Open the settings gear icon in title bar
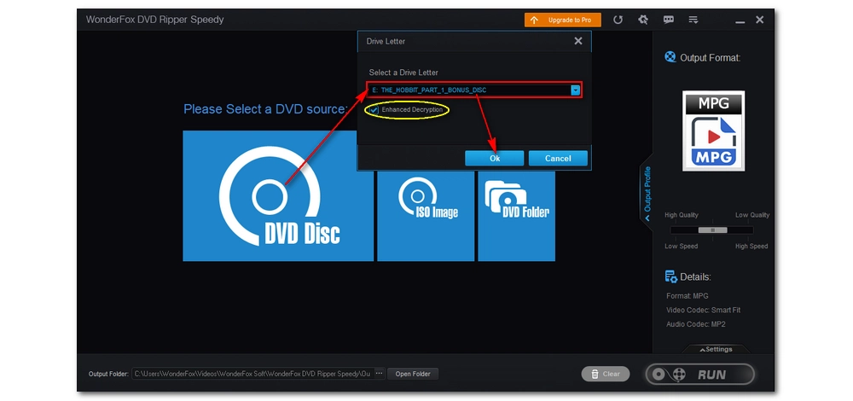853x401 pixels. point(643,20)
